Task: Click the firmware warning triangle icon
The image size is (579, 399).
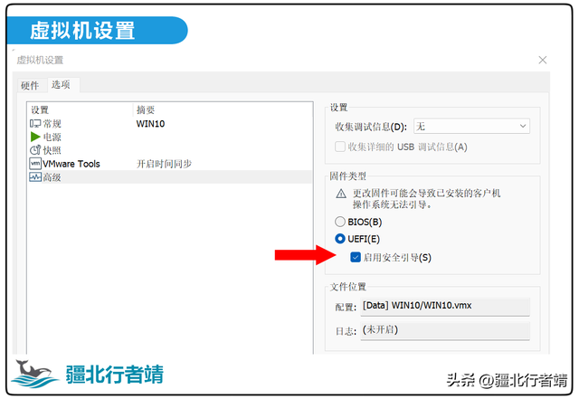Action: 341,194
